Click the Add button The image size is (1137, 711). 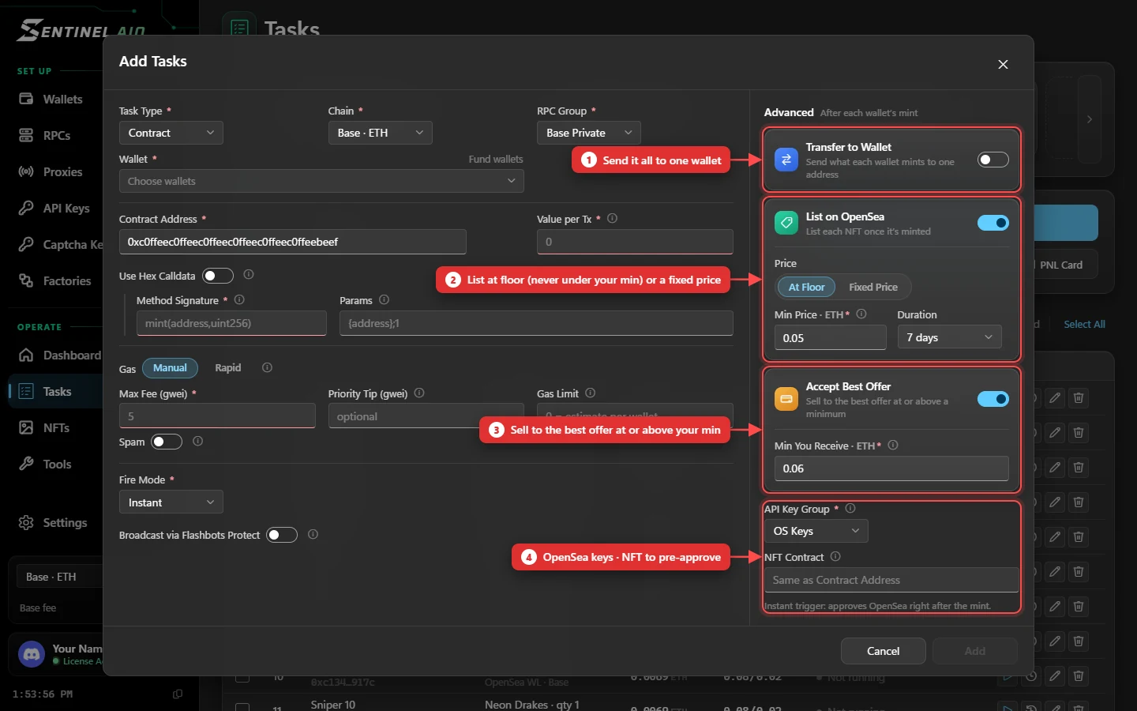pyautogui.click(x=975, y=651)
